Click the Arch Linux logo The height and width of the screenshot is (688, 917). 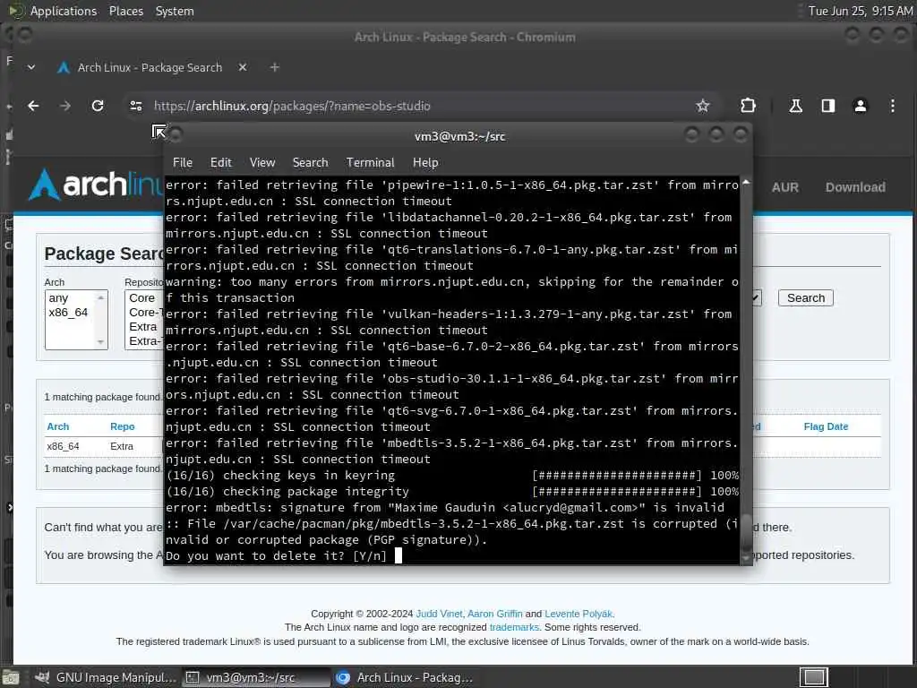95,185
